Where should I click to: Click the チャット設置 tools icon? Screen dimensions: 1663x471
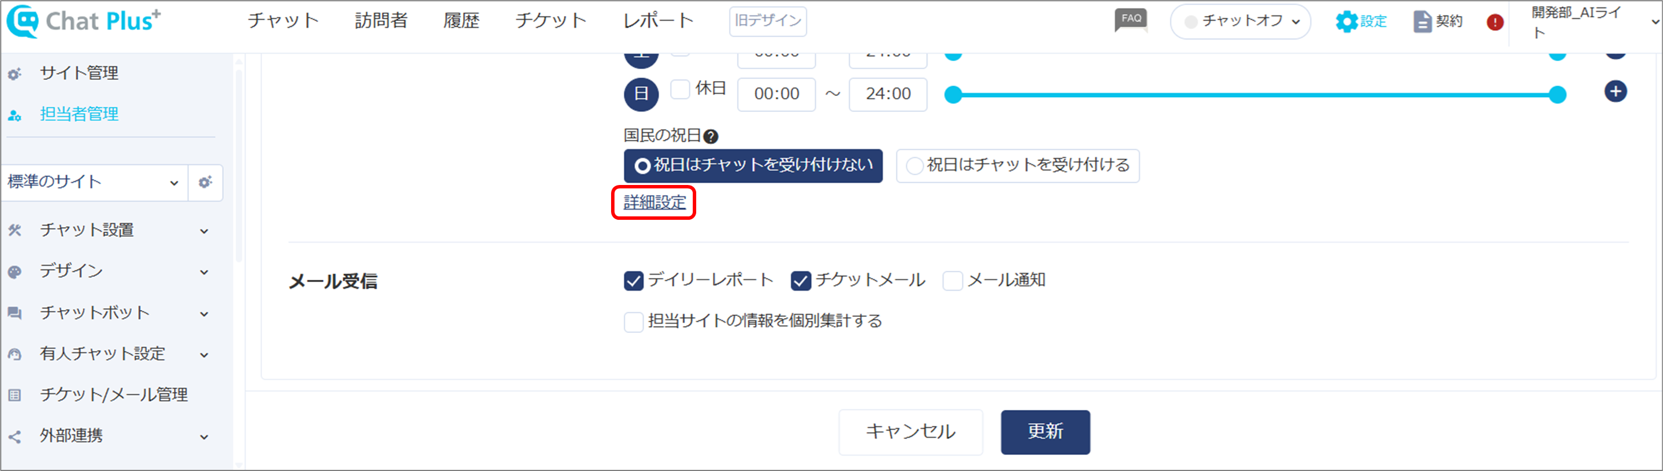(x=15, y=230)
